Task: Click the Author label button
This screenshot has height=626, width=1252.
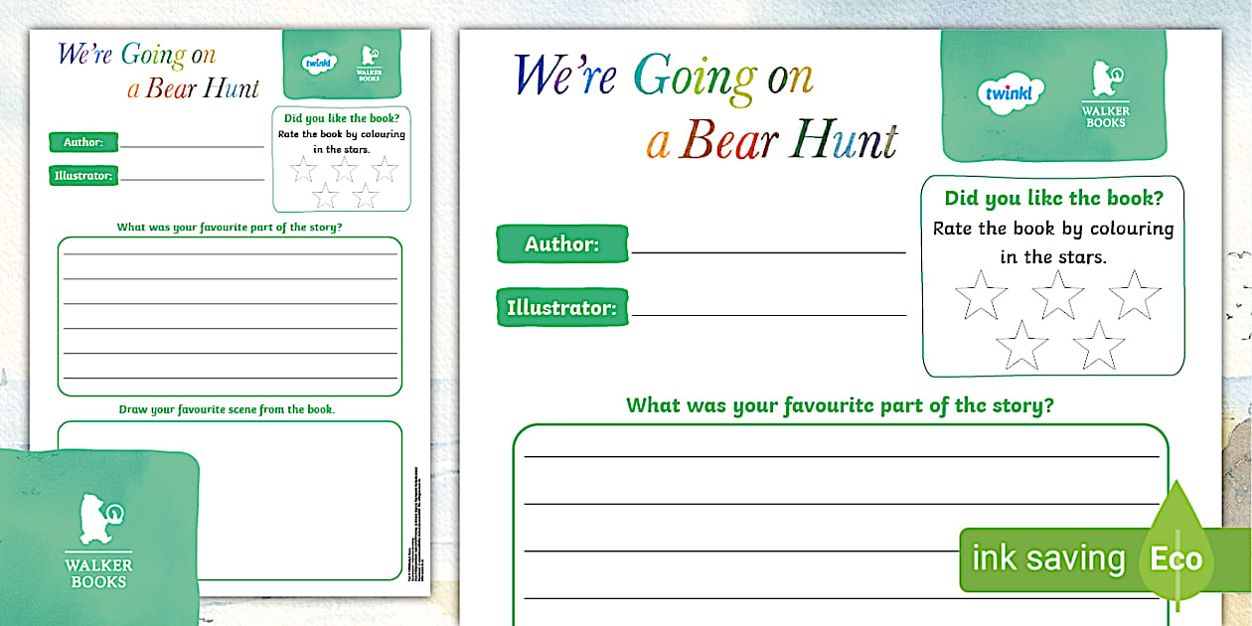Action: 561,243
